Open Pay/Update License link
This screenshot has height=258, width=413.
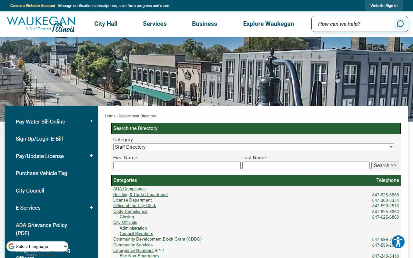[x=40, y=156]
